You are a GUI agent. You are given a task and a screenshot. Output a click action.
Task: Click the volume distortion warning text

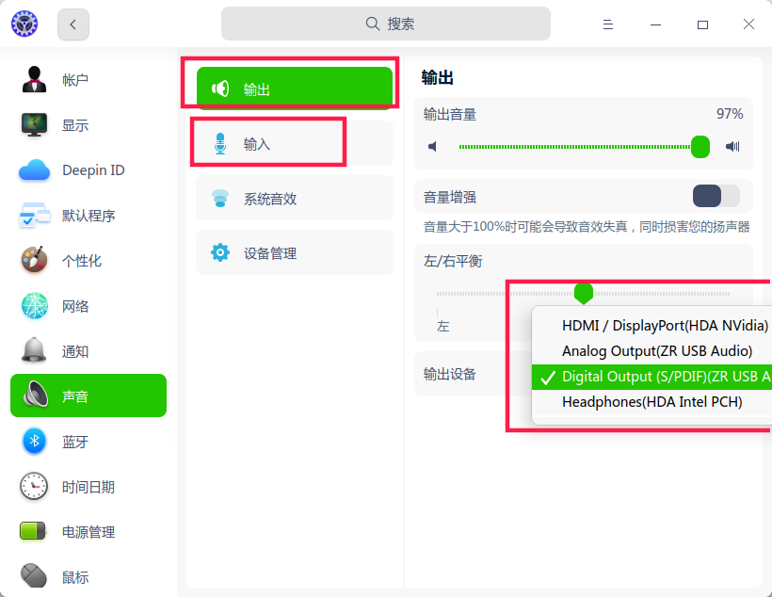coord(587,227)
